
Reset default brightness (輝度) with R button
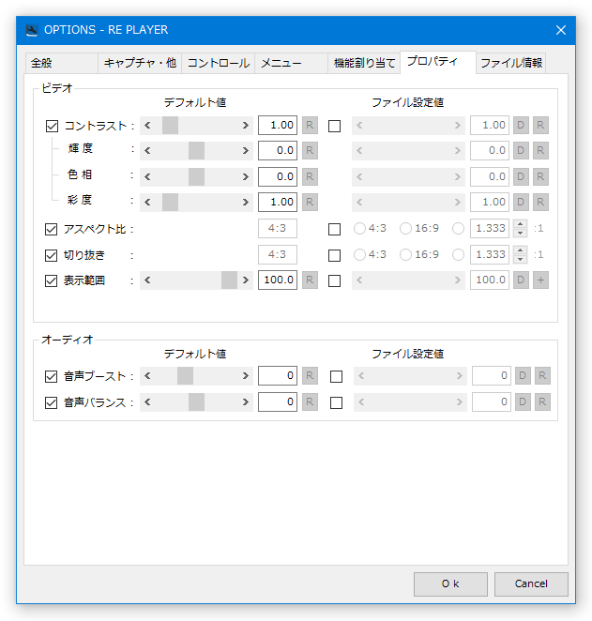310,150
